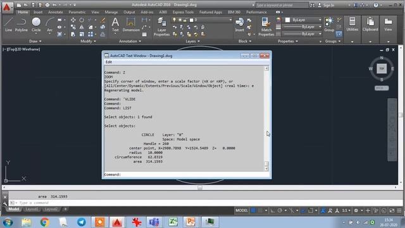Click Text Window vertical scrollbar down arrow
The height and width of the screenshot is (228, 405).
coord(266,169)
